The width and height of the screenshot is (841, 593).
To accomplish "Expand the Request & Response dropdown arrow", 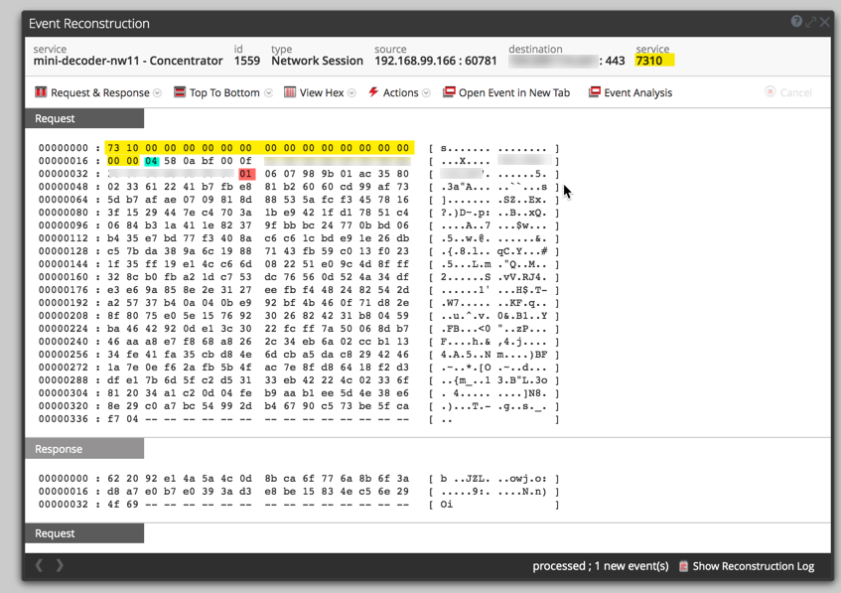I will (x=158, y=93).
